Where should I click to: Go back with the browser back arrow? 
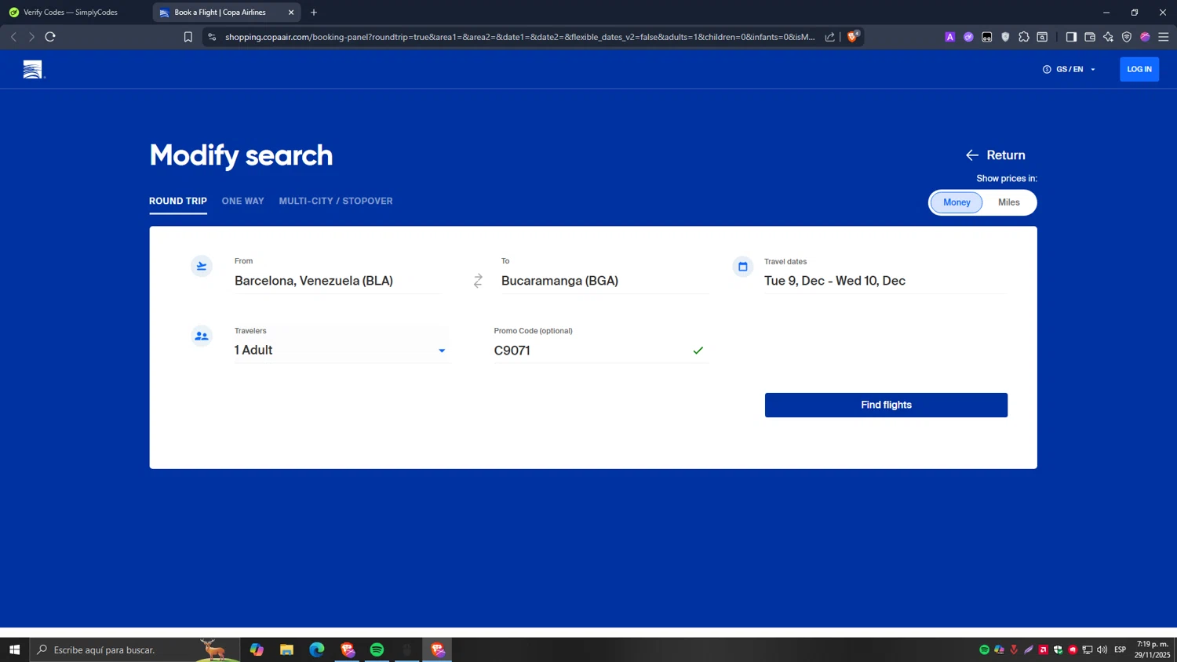pyautogui.click(x=14, y=37)
